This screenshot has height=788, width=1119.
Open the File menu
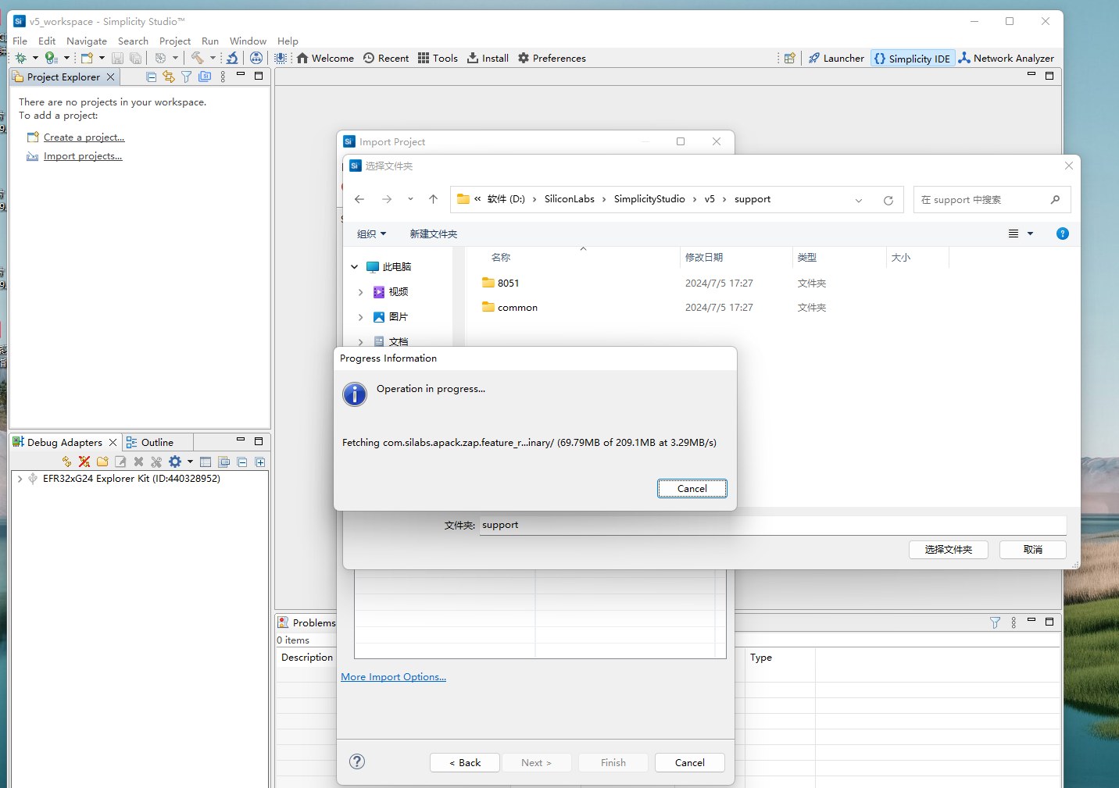[x=20, y=41]
